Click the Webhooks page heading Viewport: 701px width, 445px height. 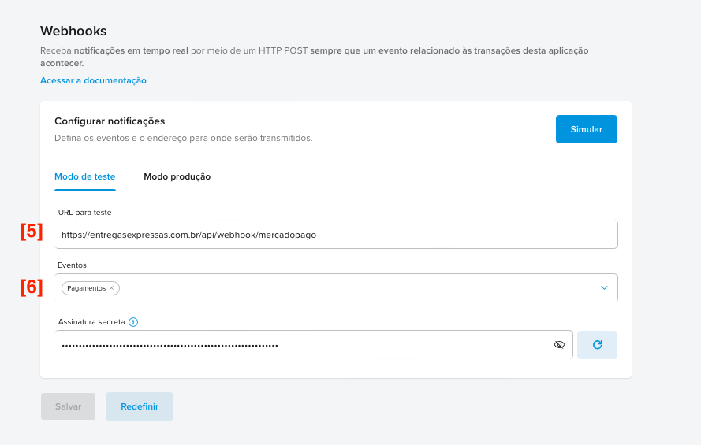pyautogui.click(x=73, y=31)
